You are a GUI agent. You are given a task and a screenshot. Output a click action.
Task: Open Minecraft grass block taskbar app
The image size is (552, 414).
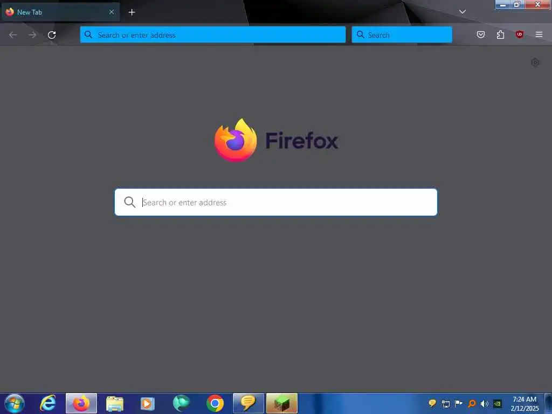click(x=282, y=403)
